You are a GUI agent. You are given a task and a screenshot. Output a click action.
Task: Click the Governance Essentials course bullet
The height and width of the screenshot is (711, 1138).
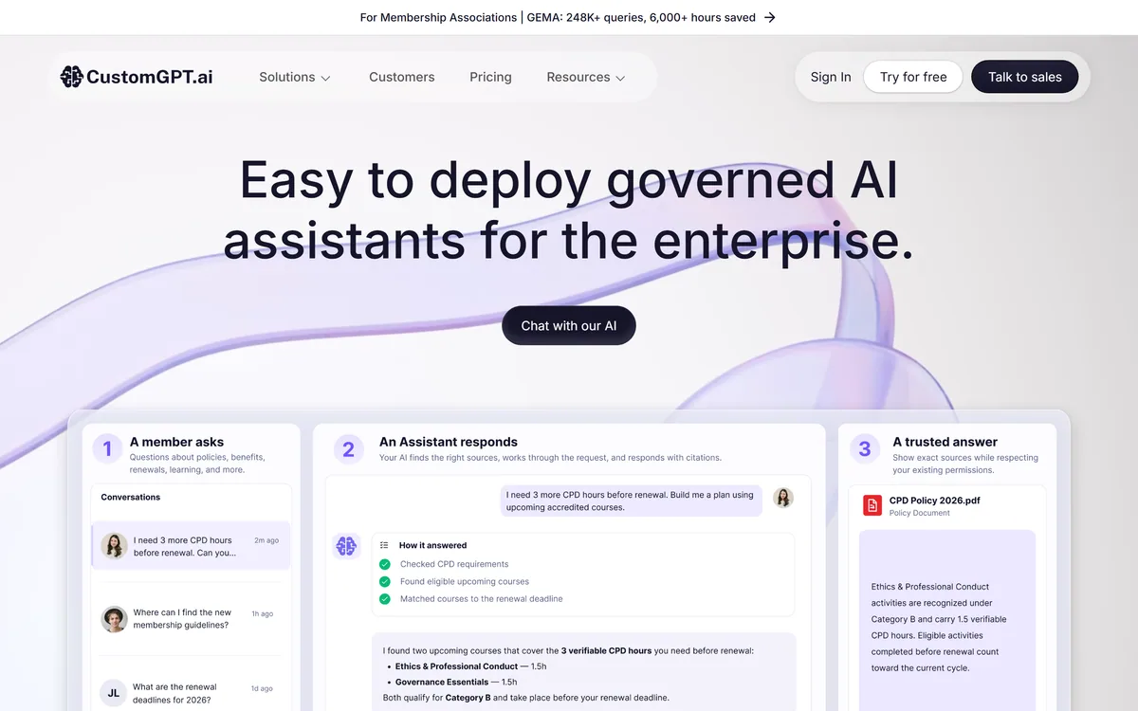pyautogui.click(x=451, y=682)
